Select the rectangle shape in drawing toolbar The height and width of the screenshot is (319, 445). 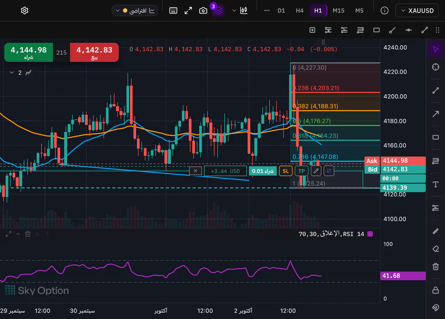point(376,30)
